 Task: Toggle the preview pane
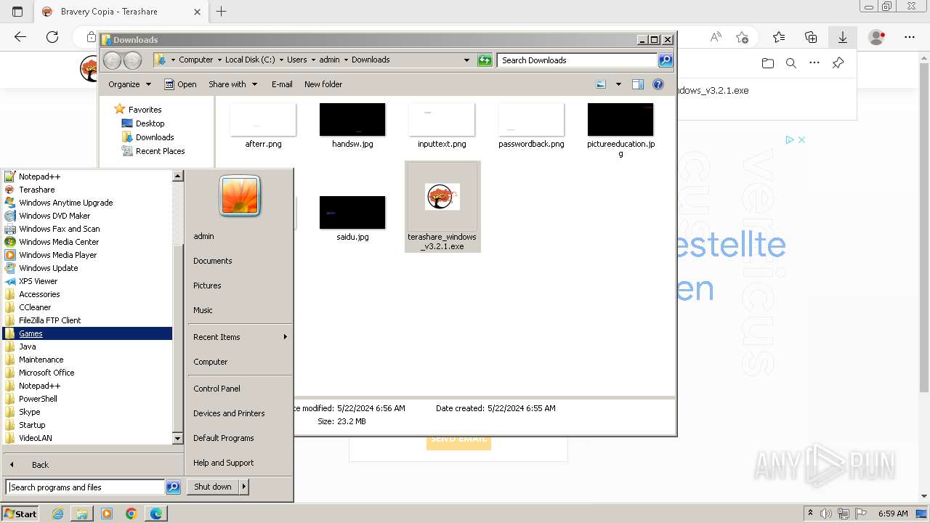click(x=638, y=84)
